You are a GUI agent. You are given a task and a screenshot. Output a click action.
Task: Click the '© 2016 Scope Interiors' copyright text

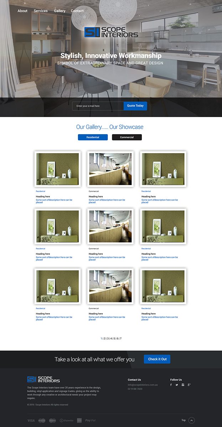tap(47, 405)
